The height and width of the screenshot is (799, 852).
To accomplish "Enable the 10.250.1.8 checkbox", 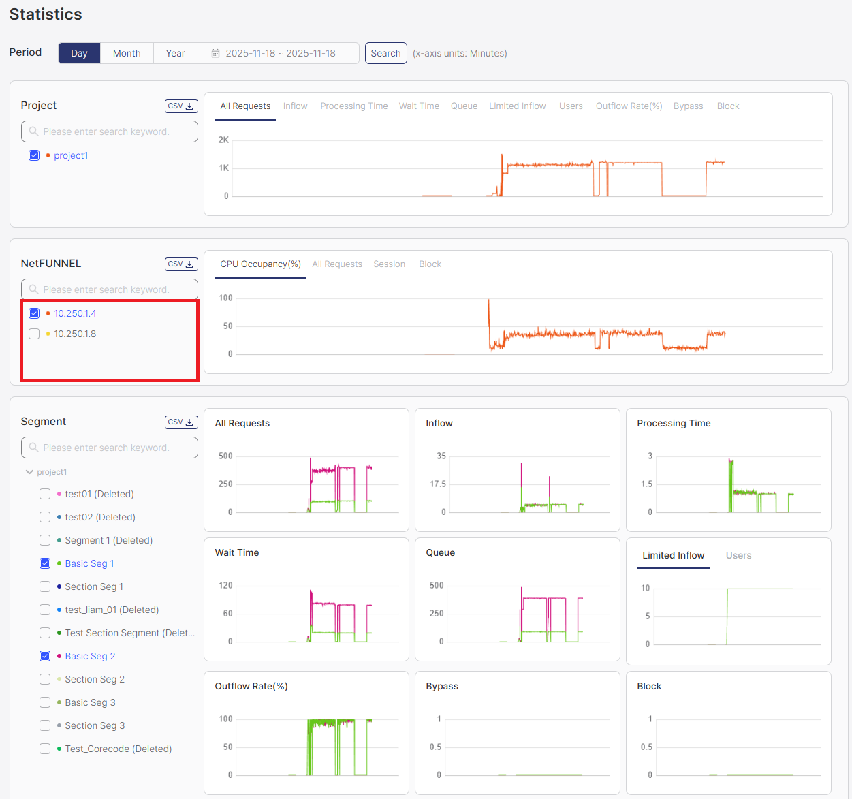I will [x=34, y=334].
